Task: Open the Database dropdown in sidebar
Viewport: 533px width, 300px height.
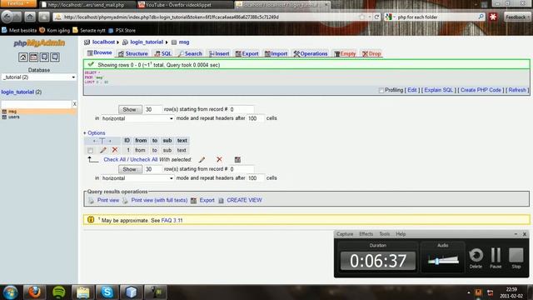Action: (x=39, y=77)
